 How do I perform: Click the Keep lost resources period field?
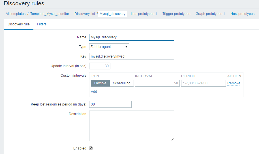(x=110, y=104)
